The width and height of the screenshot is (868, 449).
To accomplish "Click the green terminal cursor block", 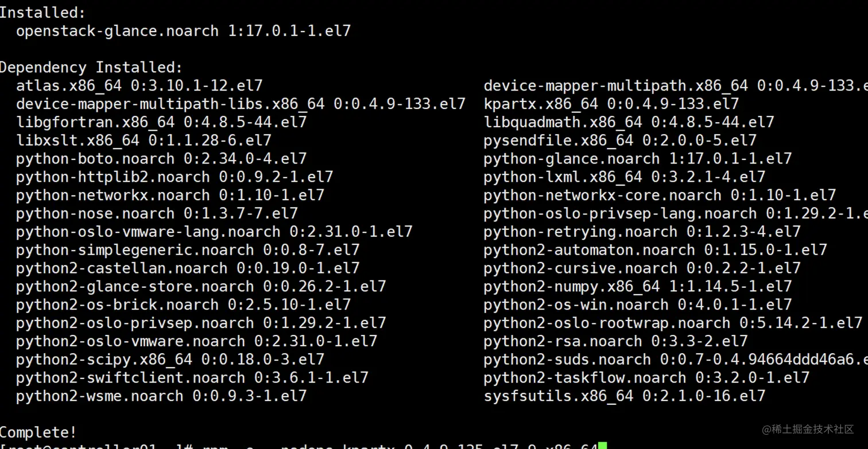I will tap(602, 446).
